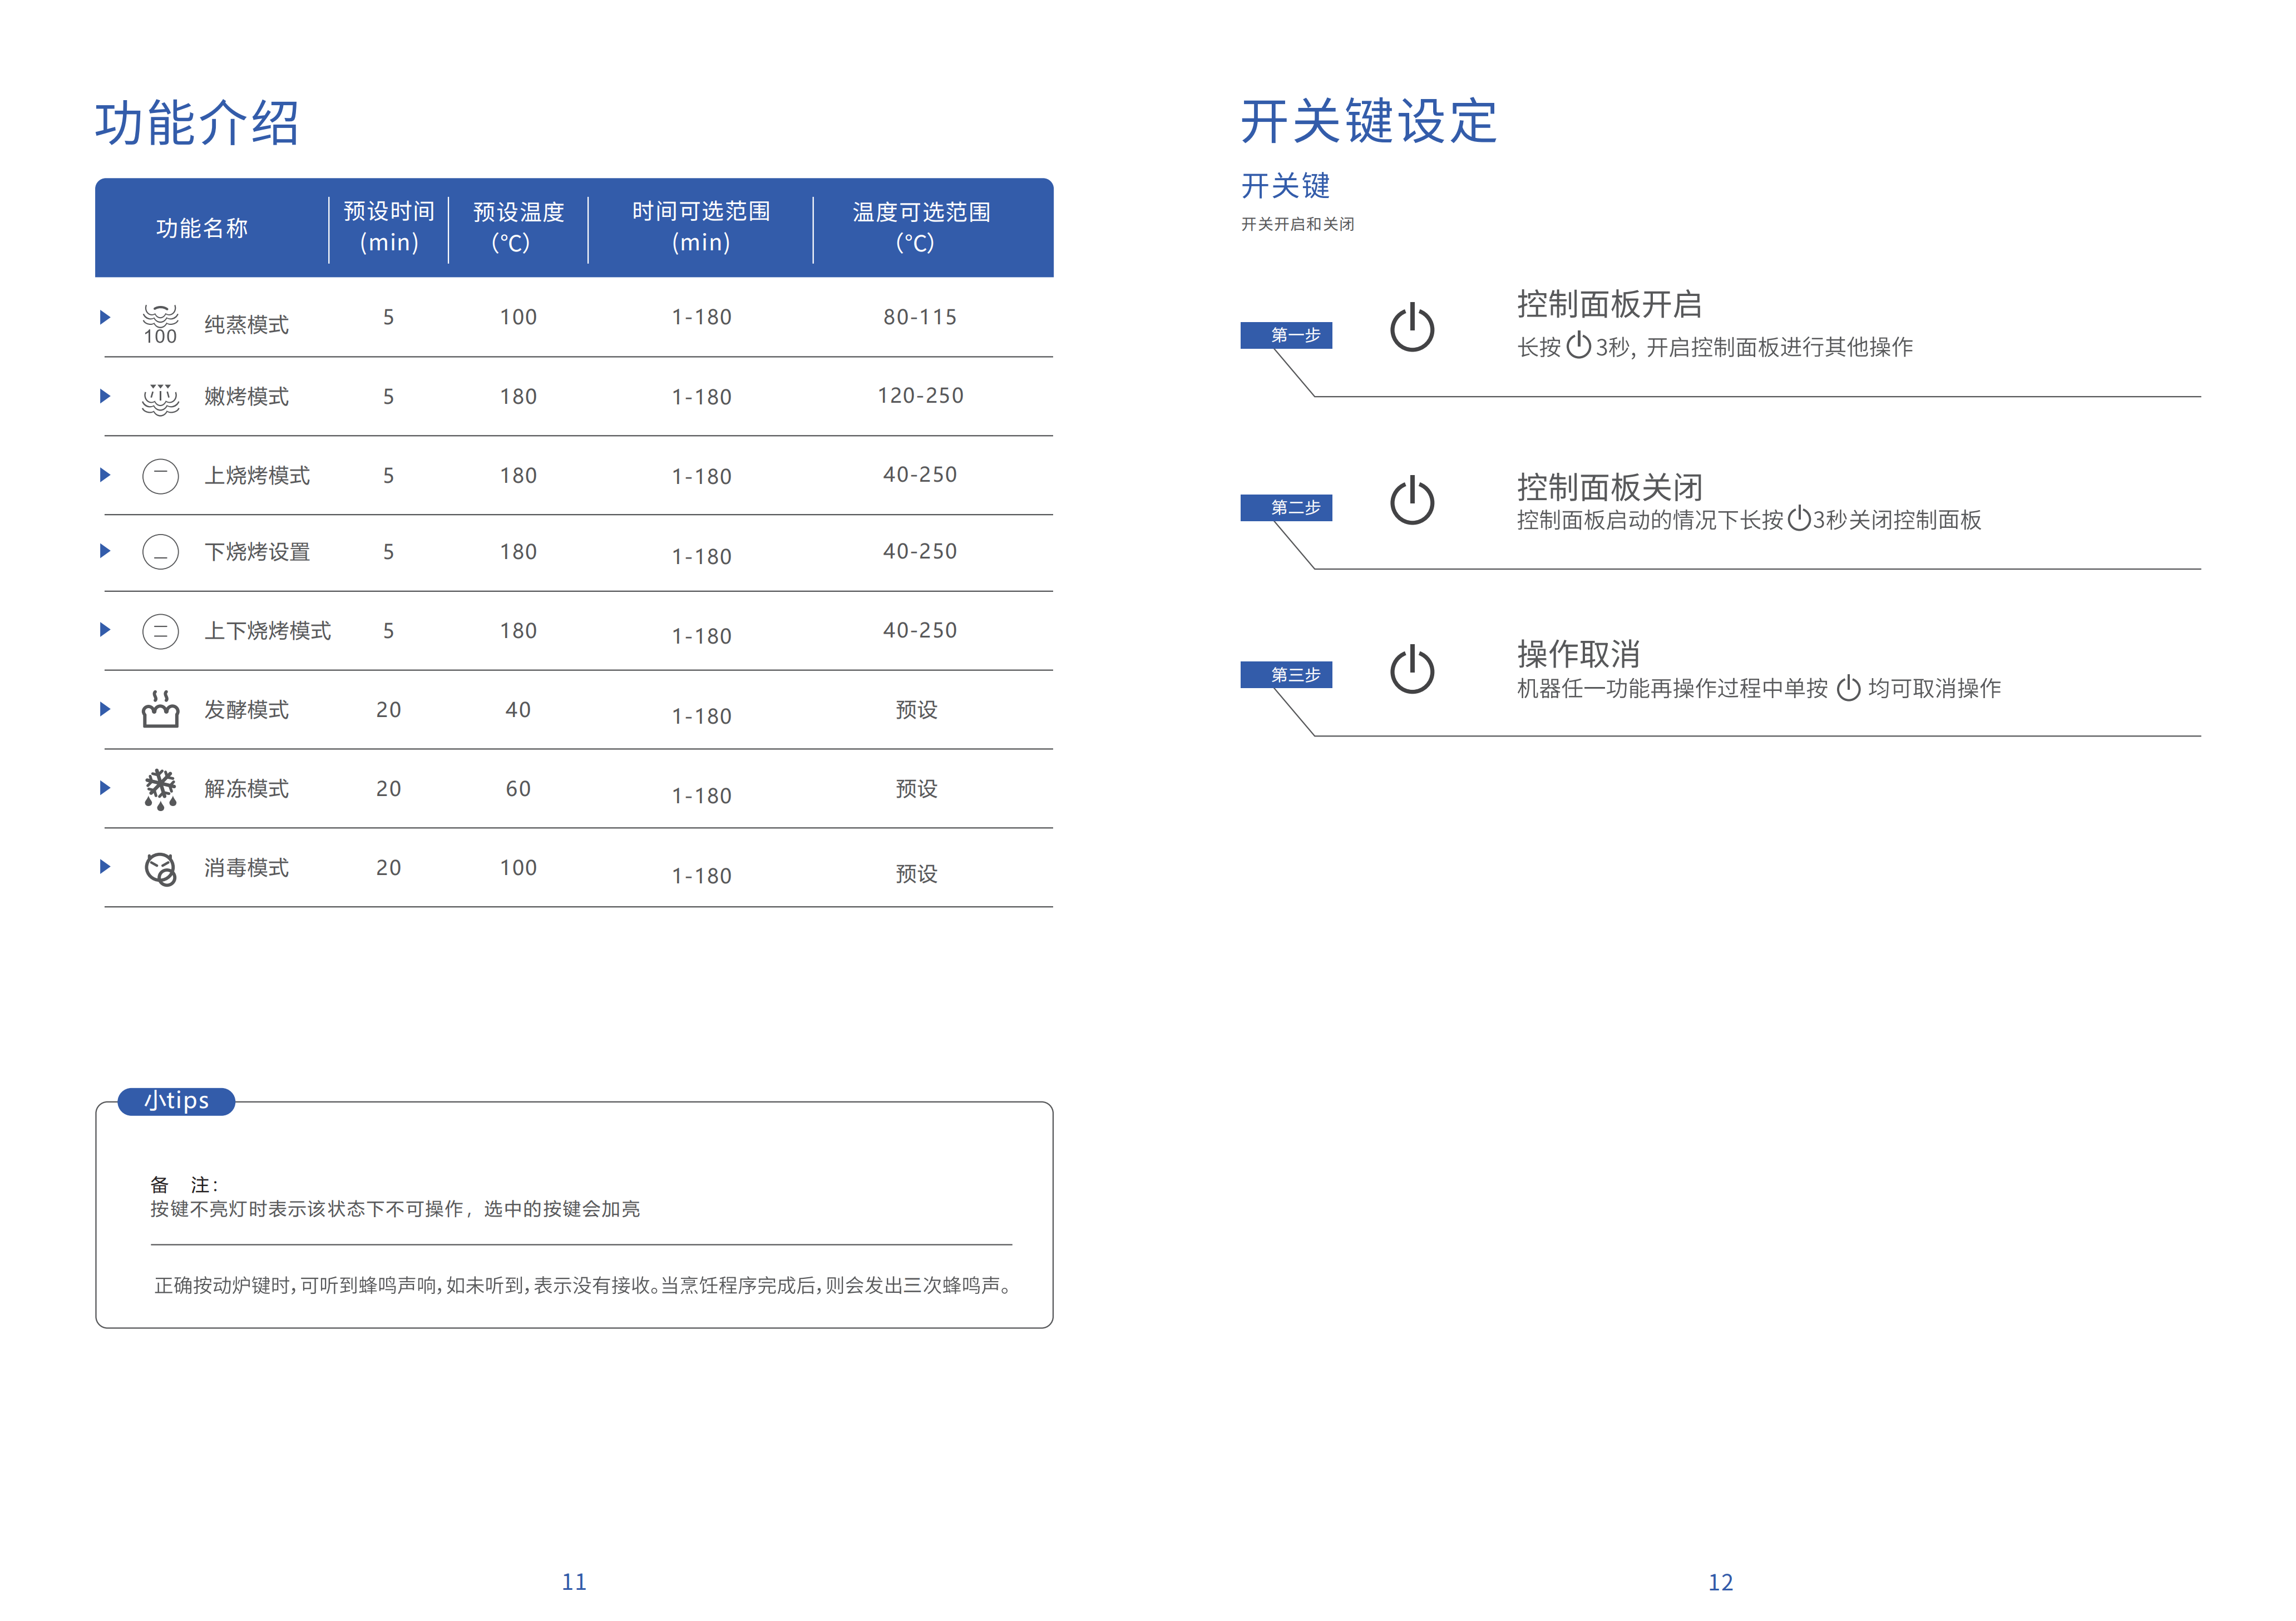Click the blue arrow before 发酵模式
This screenshot has width=2296, height=1621.
(x=105, y=709)
